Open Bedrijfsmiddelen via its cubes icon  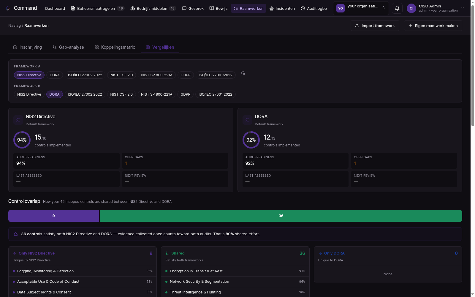click(x=133, y=8)
